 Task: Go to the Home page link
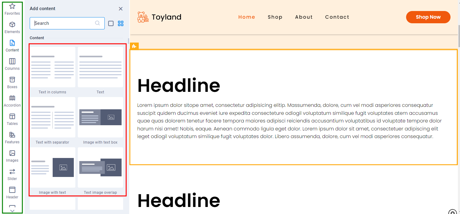point(247,17)
